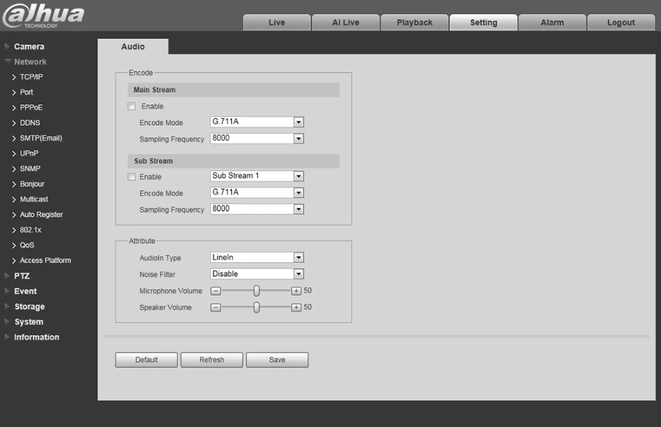Click the arrow icon beside Information

7,337
